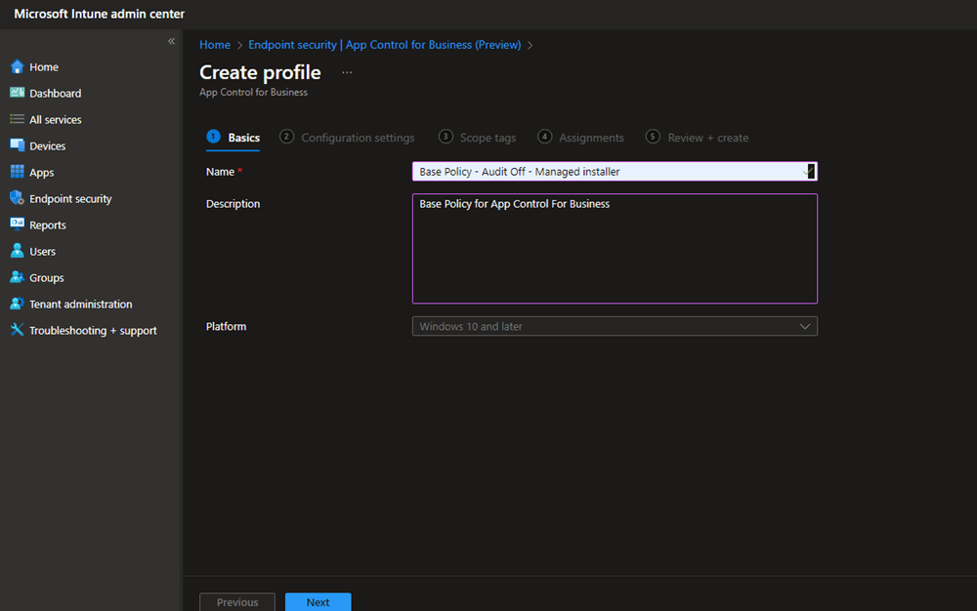The width and height of the screenshot is (977, 611).
Task: Click the All services list icon
Action: point(17,119)
